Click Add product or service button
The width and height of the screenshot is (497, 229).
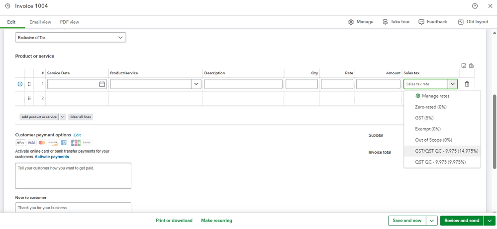click(39, 117)
